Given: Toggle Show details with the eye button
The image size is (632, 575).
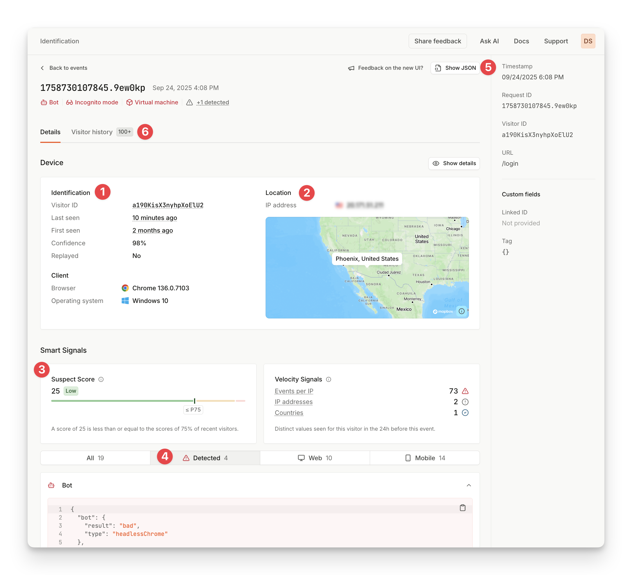Looking at the screenshot, I should [454, 163].
